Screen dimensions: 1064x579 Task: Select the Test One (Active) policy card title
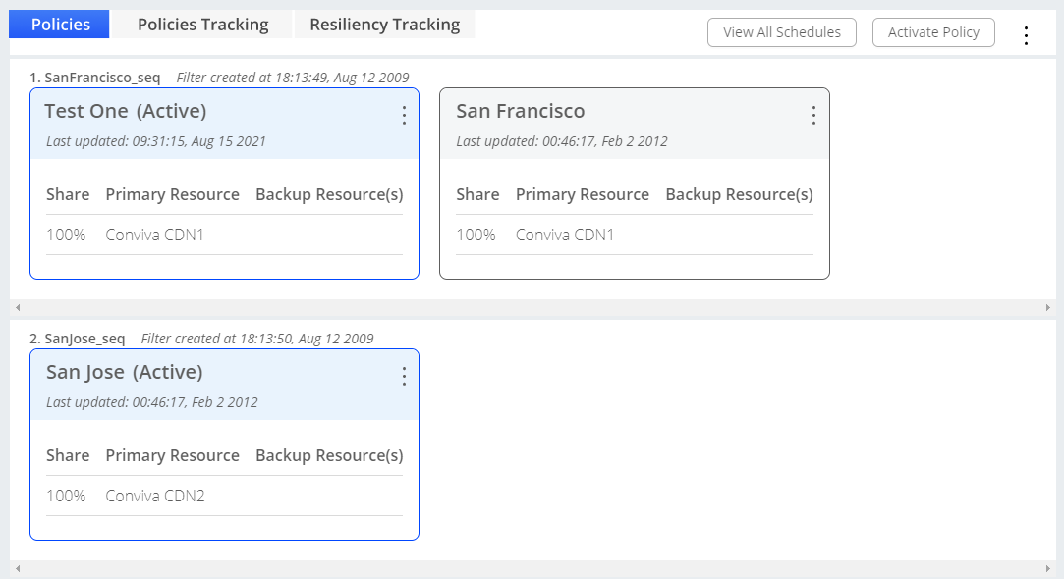pos(125,111)
